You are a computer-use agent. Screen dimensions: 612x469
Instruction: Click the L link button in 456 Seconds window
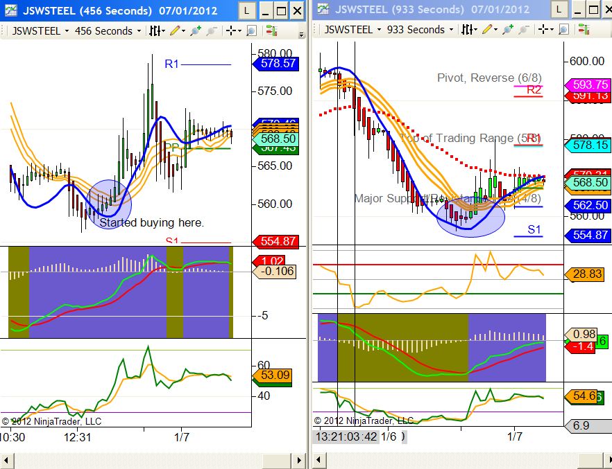click(x=247, y=10)
